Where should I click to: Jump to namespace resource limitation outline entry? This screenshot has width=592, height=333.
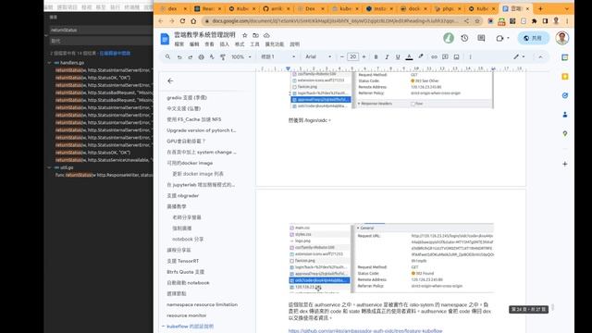pos(202,304)
